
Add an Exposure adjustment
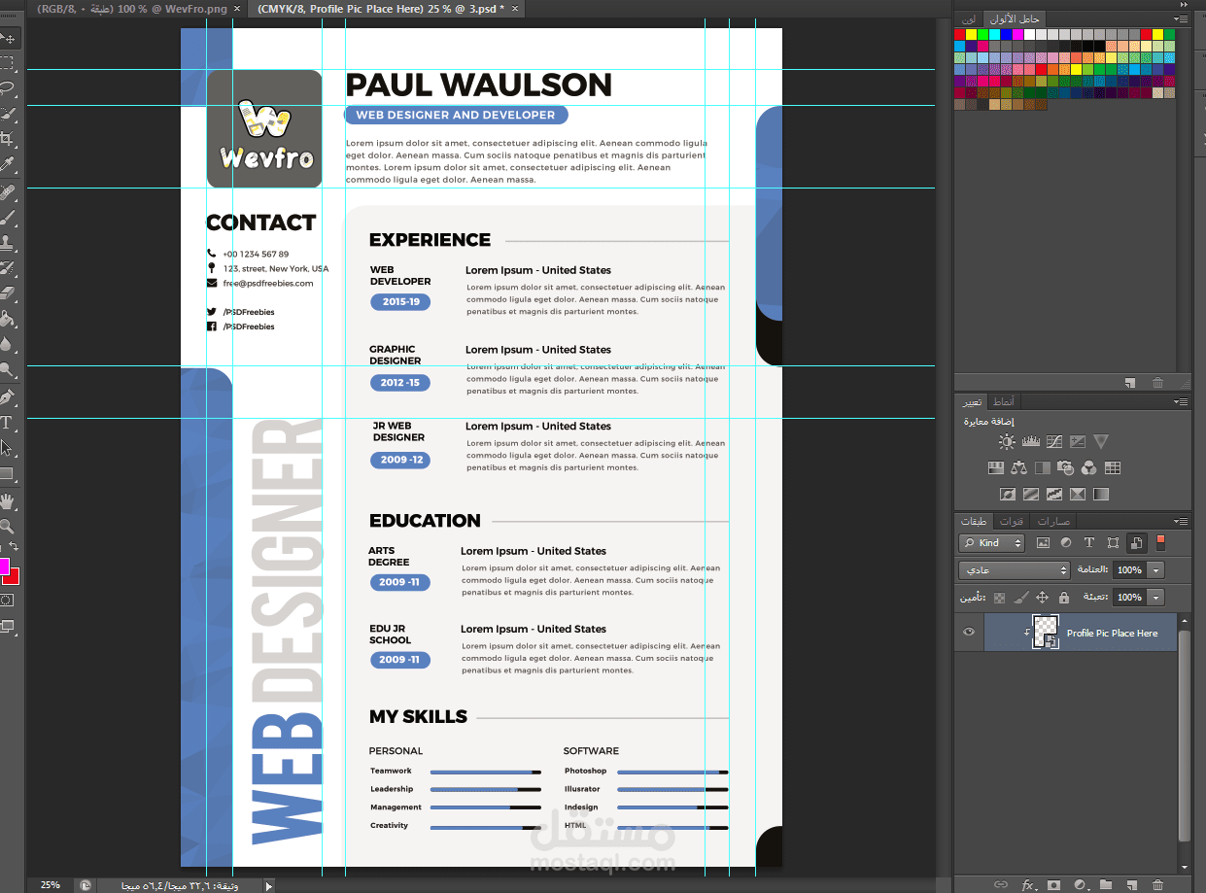click(1077, 442)
